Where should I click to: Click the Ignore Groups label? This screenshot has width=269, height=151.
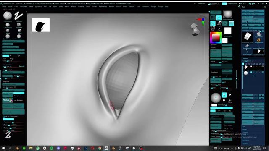pyautogui.click(x=227, y=91)
